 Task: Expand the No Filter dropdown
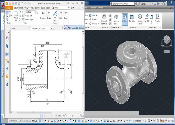click(x=132, y=19)
